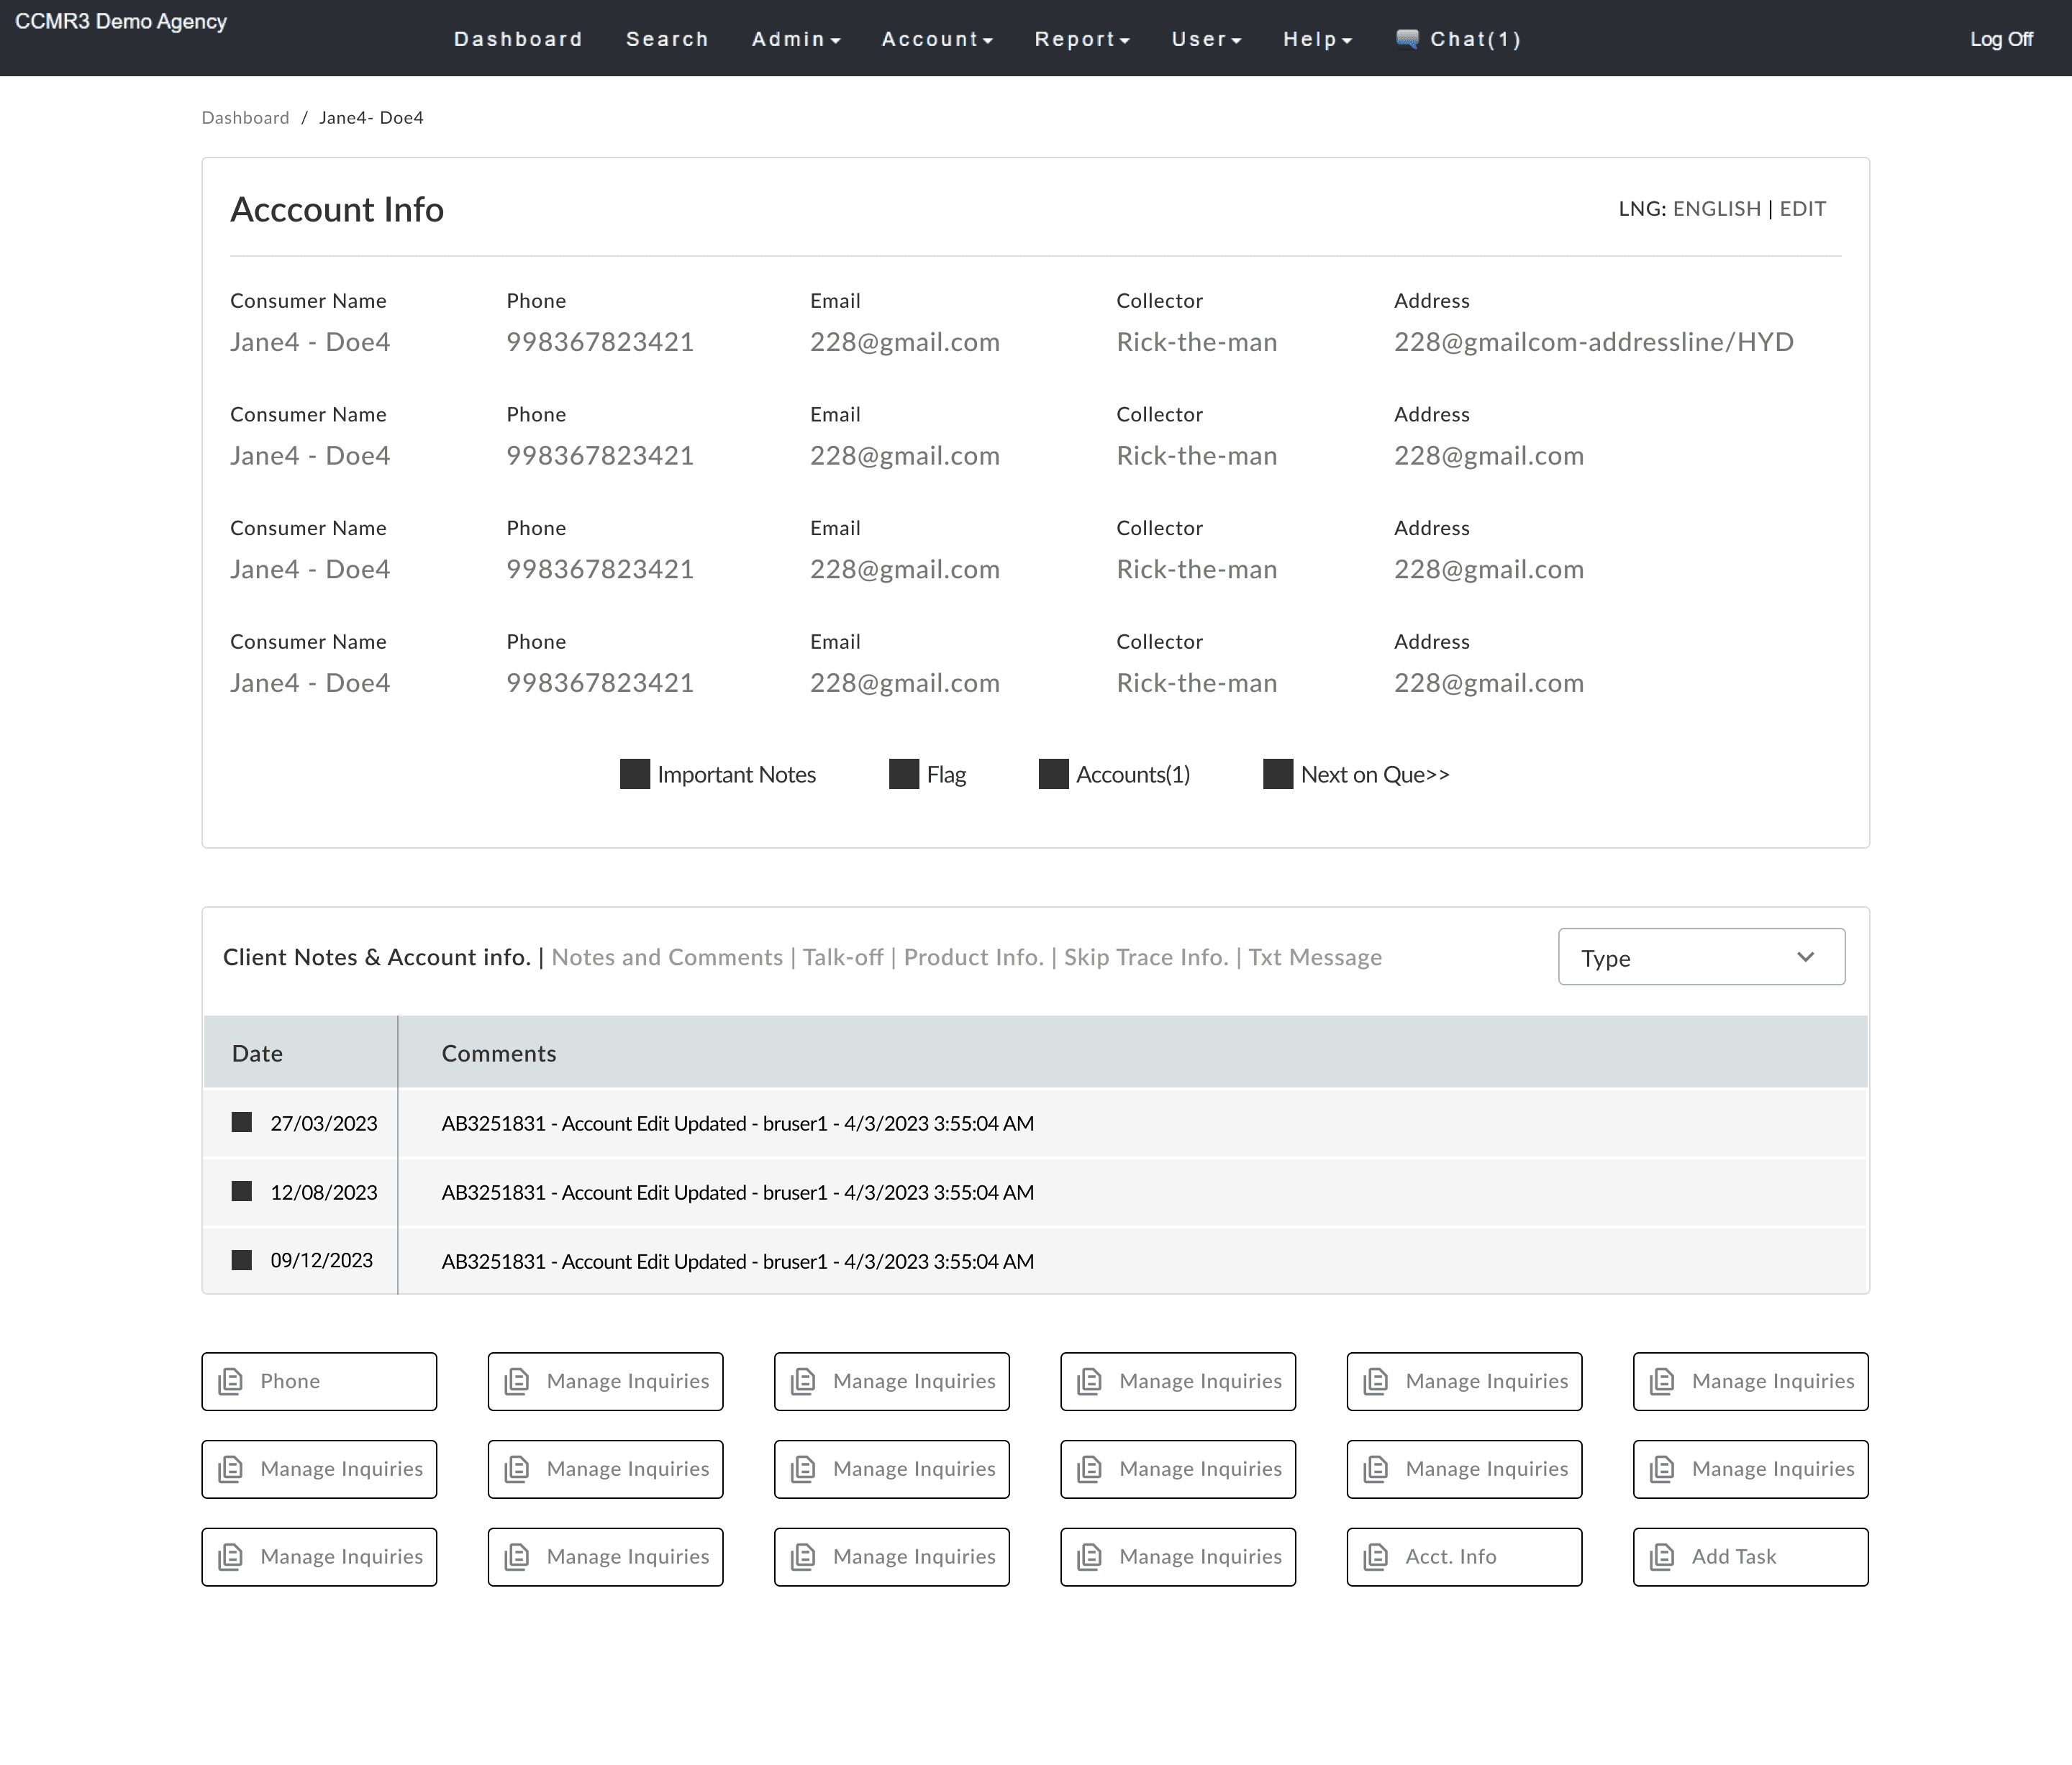Check the box for 27/03/2023 note

coord(242,1122)
